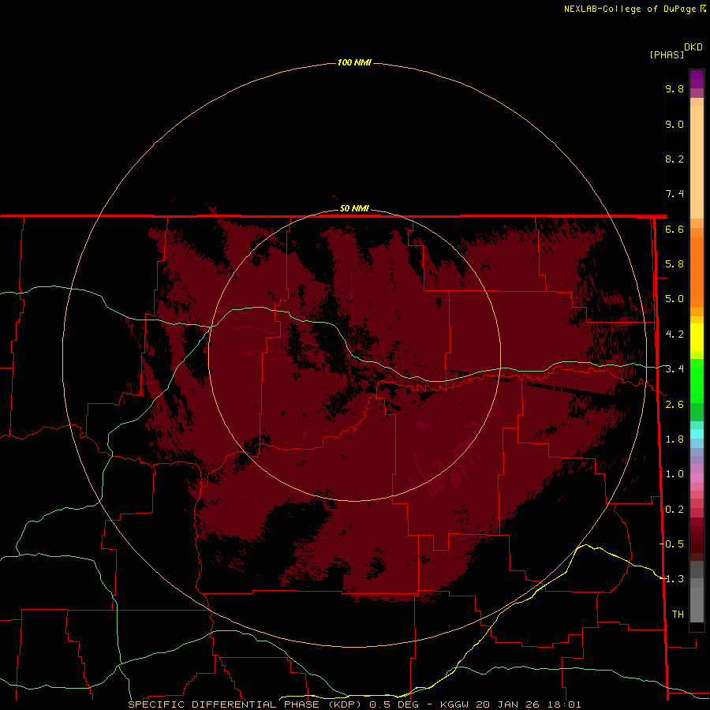The height and width of the screenshot is (710, 710).
Task: Click the [PHAS] legend heading
Action: (x=667, y=54)
